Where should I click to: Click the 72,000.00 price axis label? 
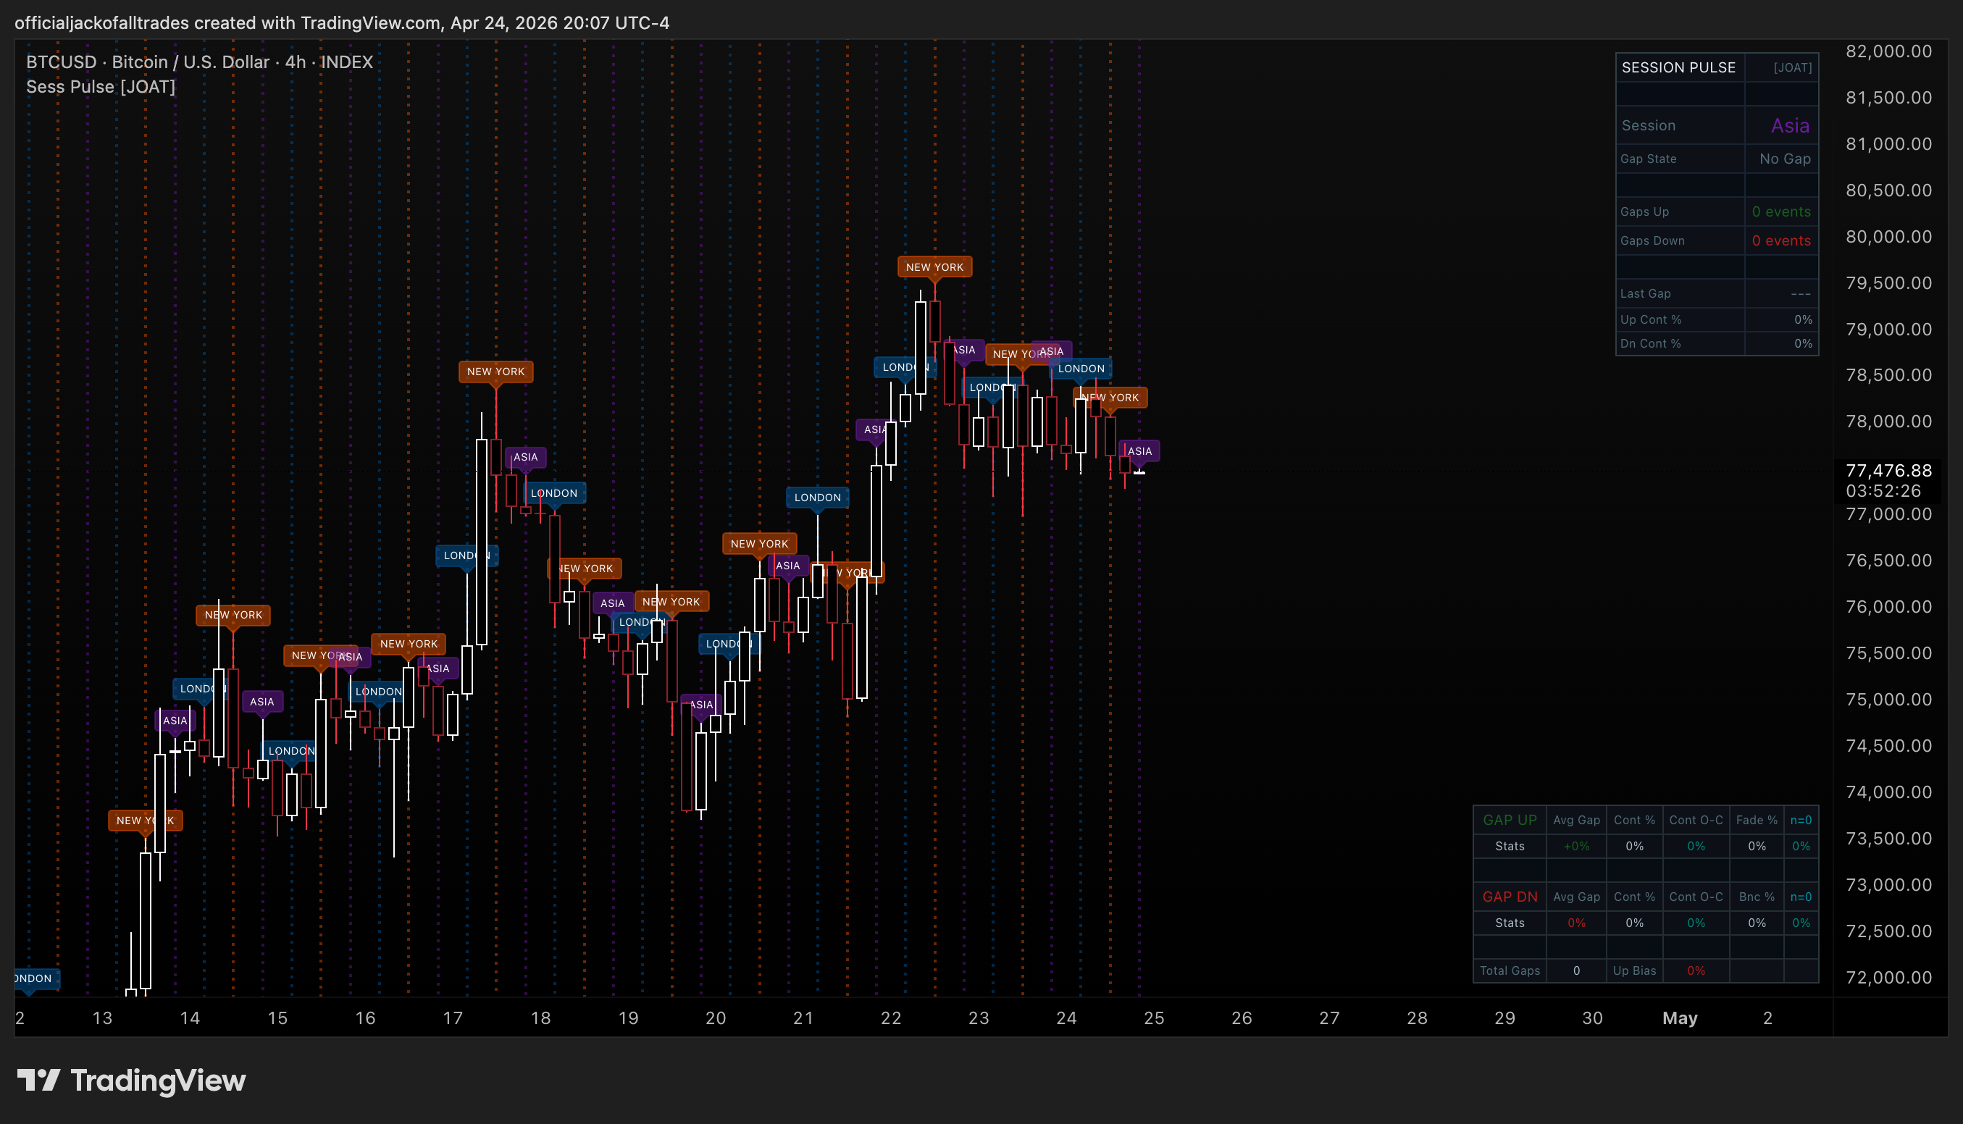pos(1888,977)
